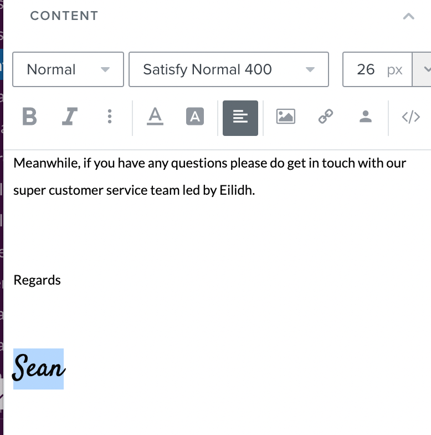Screen dimensions: 431x435
Task: Toggle bold formatting
Action: point(29,117)
